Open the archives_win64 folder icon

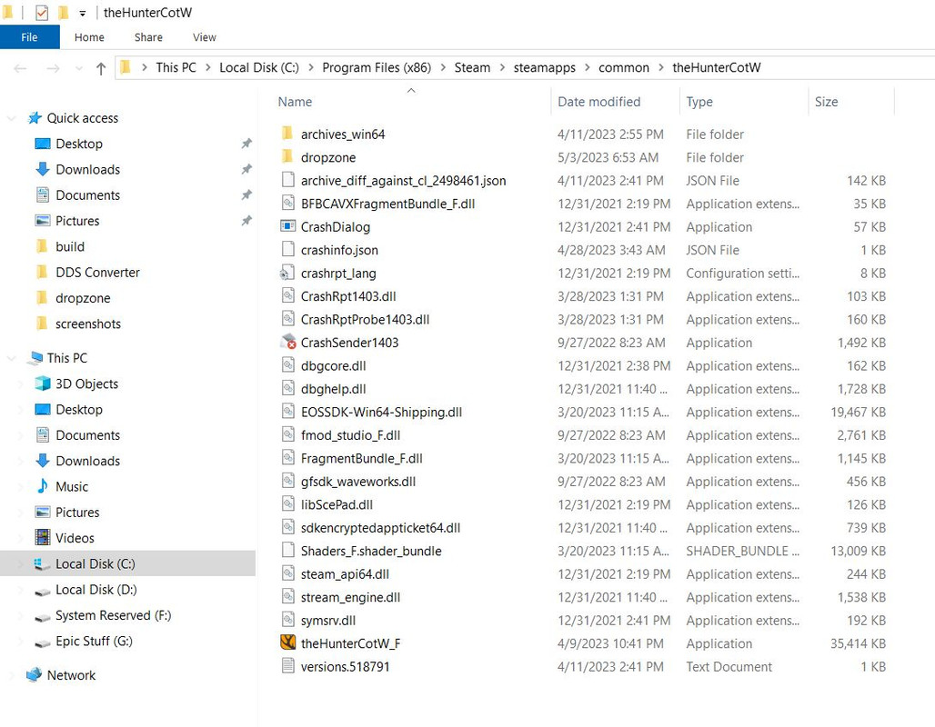pyautogui.click(x=287, y=134)
